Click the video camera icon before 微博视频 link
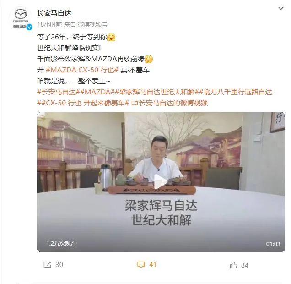The image size is (291, 284). pyautogui.click(x=135, y=103)
